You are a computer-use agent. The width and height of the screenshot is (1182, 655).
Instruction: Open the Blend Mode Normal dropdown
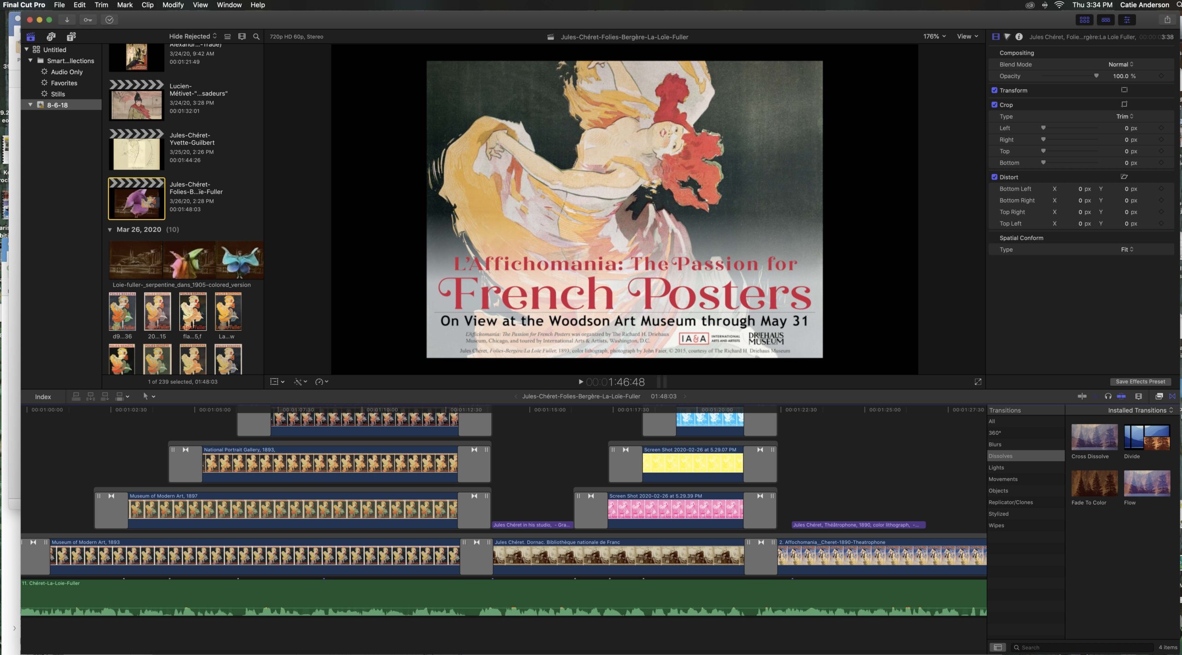click(1121, 65)
